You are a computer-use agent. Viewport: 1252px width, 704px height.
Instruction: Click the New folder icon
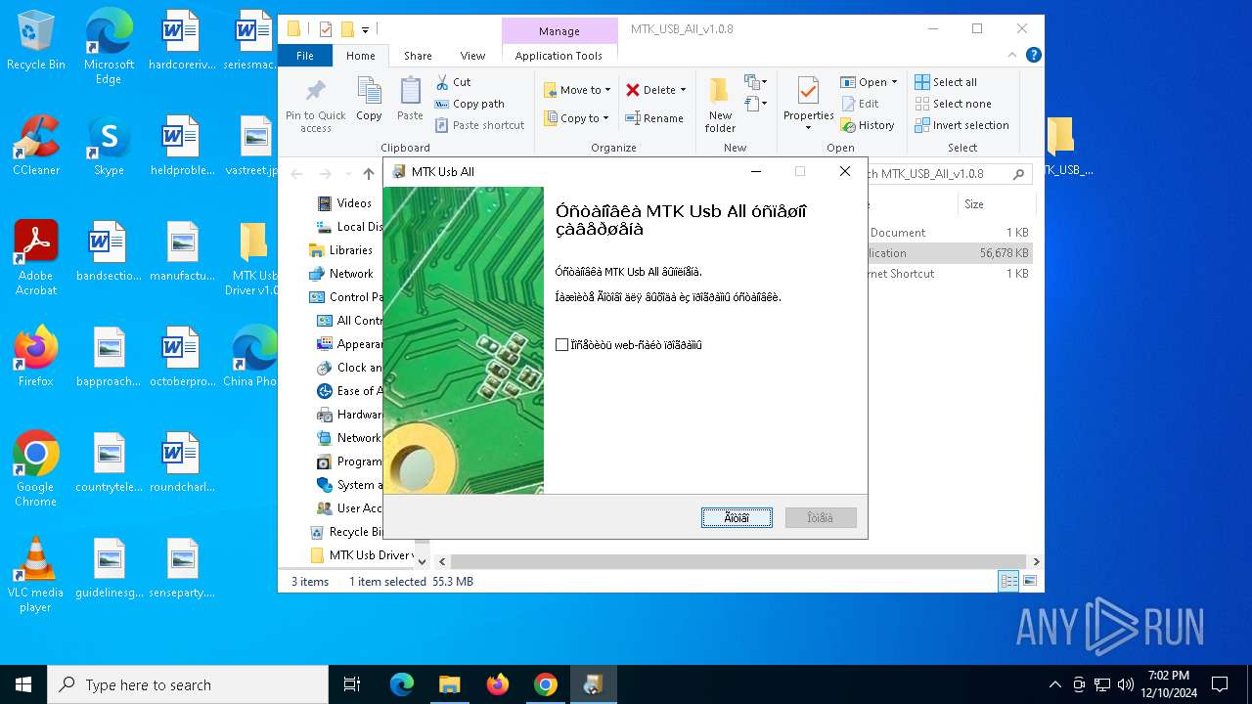720,105
